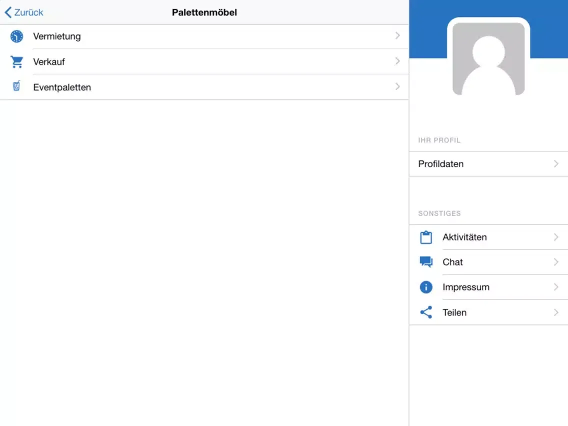Open the Verkauf entry

[204, 61]
